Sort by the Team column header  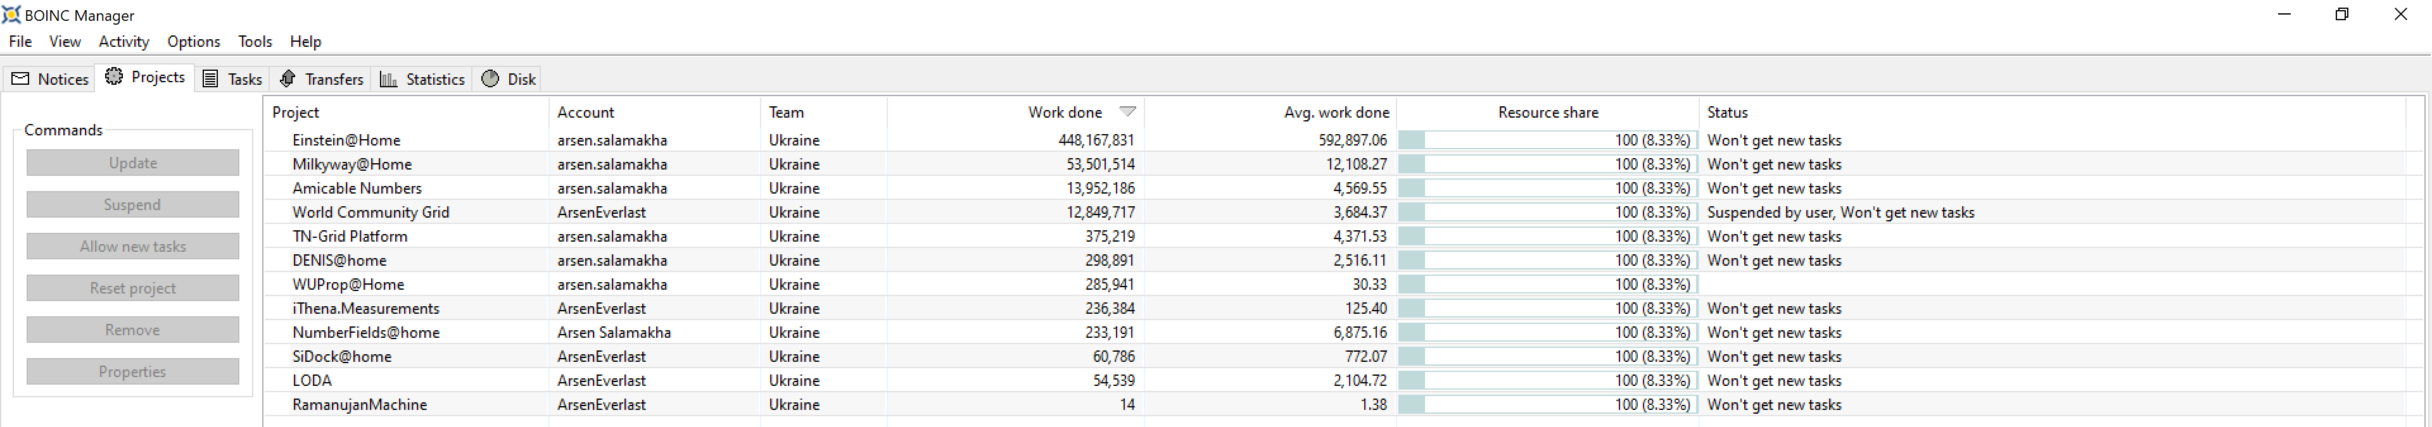coord(823,112)
